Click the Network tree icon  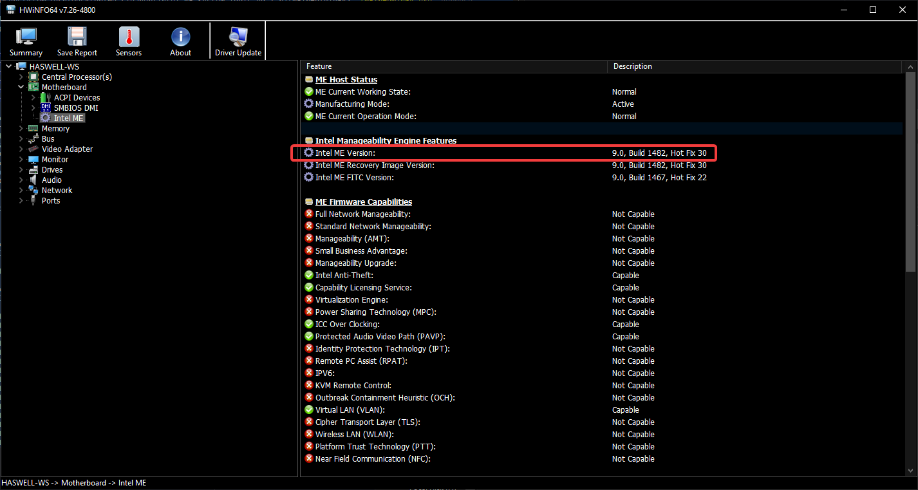pos(33,190)
